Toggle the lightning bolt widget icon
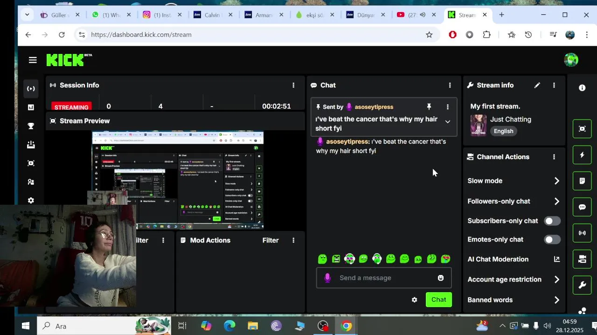Screen dimensions: 597x335 click(x=582, y=155)
